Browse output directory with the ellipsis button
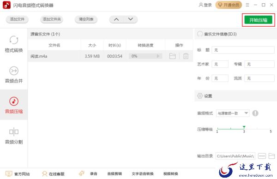 tap(262, 156)
